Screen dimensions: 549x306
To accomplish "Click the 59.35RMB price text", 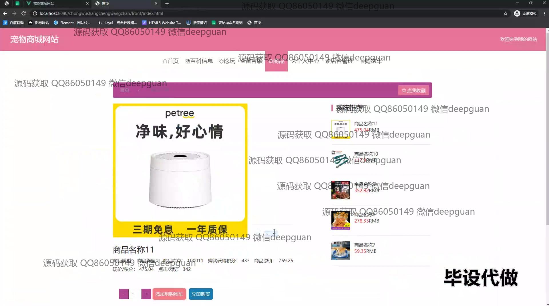I will pyautogui.click(x=365, y=251).
